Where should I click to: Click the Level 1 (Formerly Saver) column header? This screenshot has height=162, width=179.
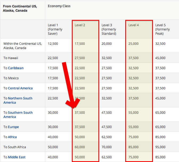pos(55,29)
